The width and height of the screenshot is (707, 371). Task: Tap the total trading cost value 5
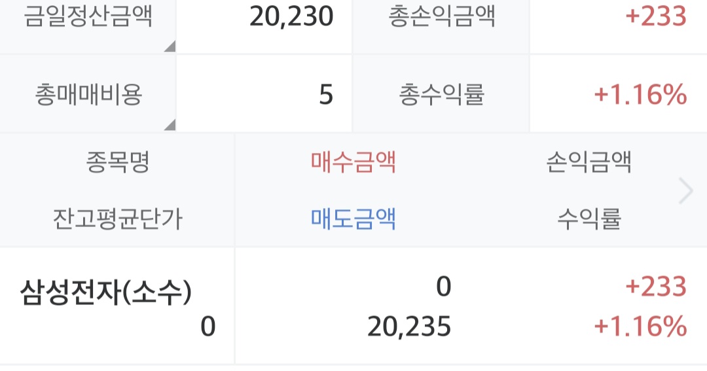click(326, 96)
